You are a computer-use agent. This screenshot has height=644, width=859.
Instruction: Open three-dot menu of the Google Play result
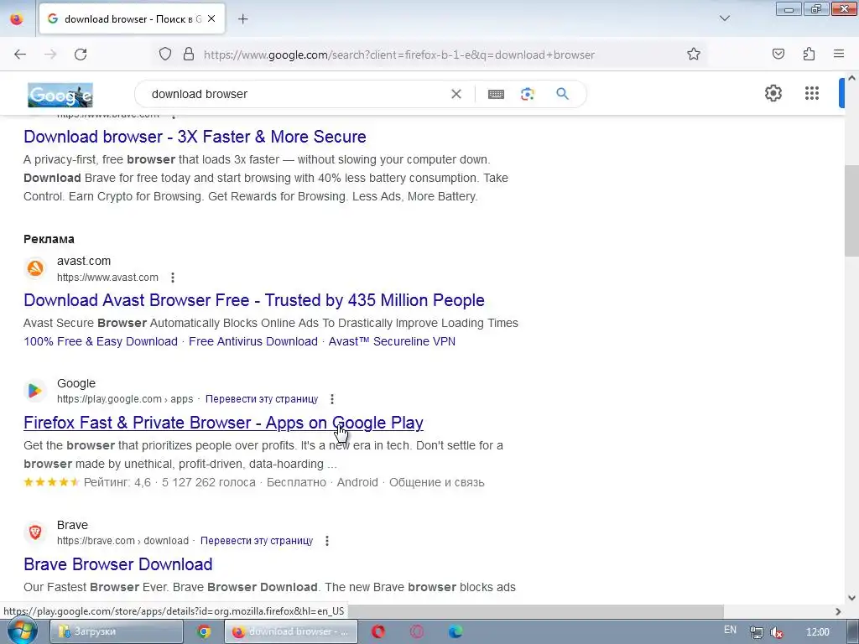pyautogui.click(x=332, y=399)
